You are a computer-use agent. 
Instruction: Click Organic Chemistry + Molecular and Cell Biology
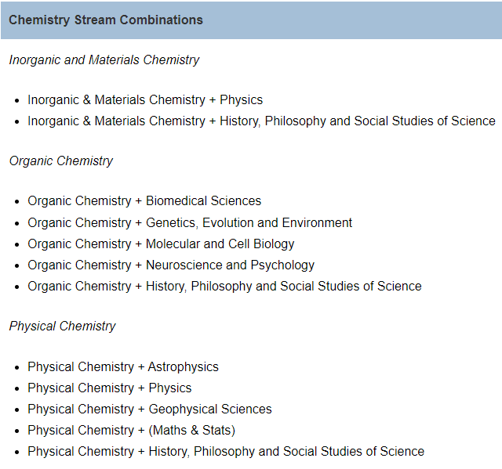point(161,244)
